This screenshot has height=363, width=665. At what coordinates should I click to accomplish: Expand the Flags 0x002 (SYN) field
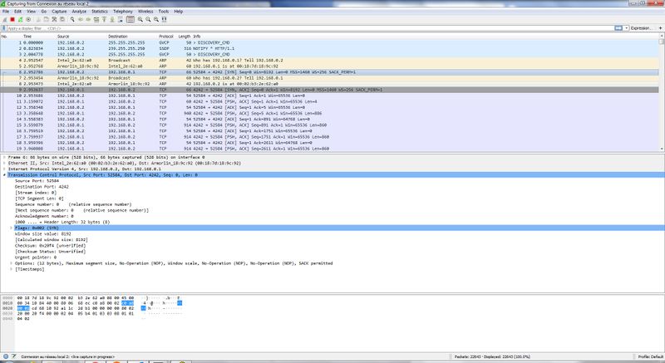[9, 226]
